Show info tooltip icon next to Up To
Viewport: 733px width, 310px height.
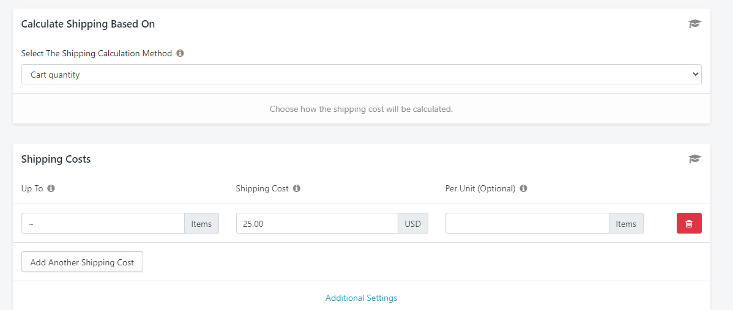click(51, 188)
